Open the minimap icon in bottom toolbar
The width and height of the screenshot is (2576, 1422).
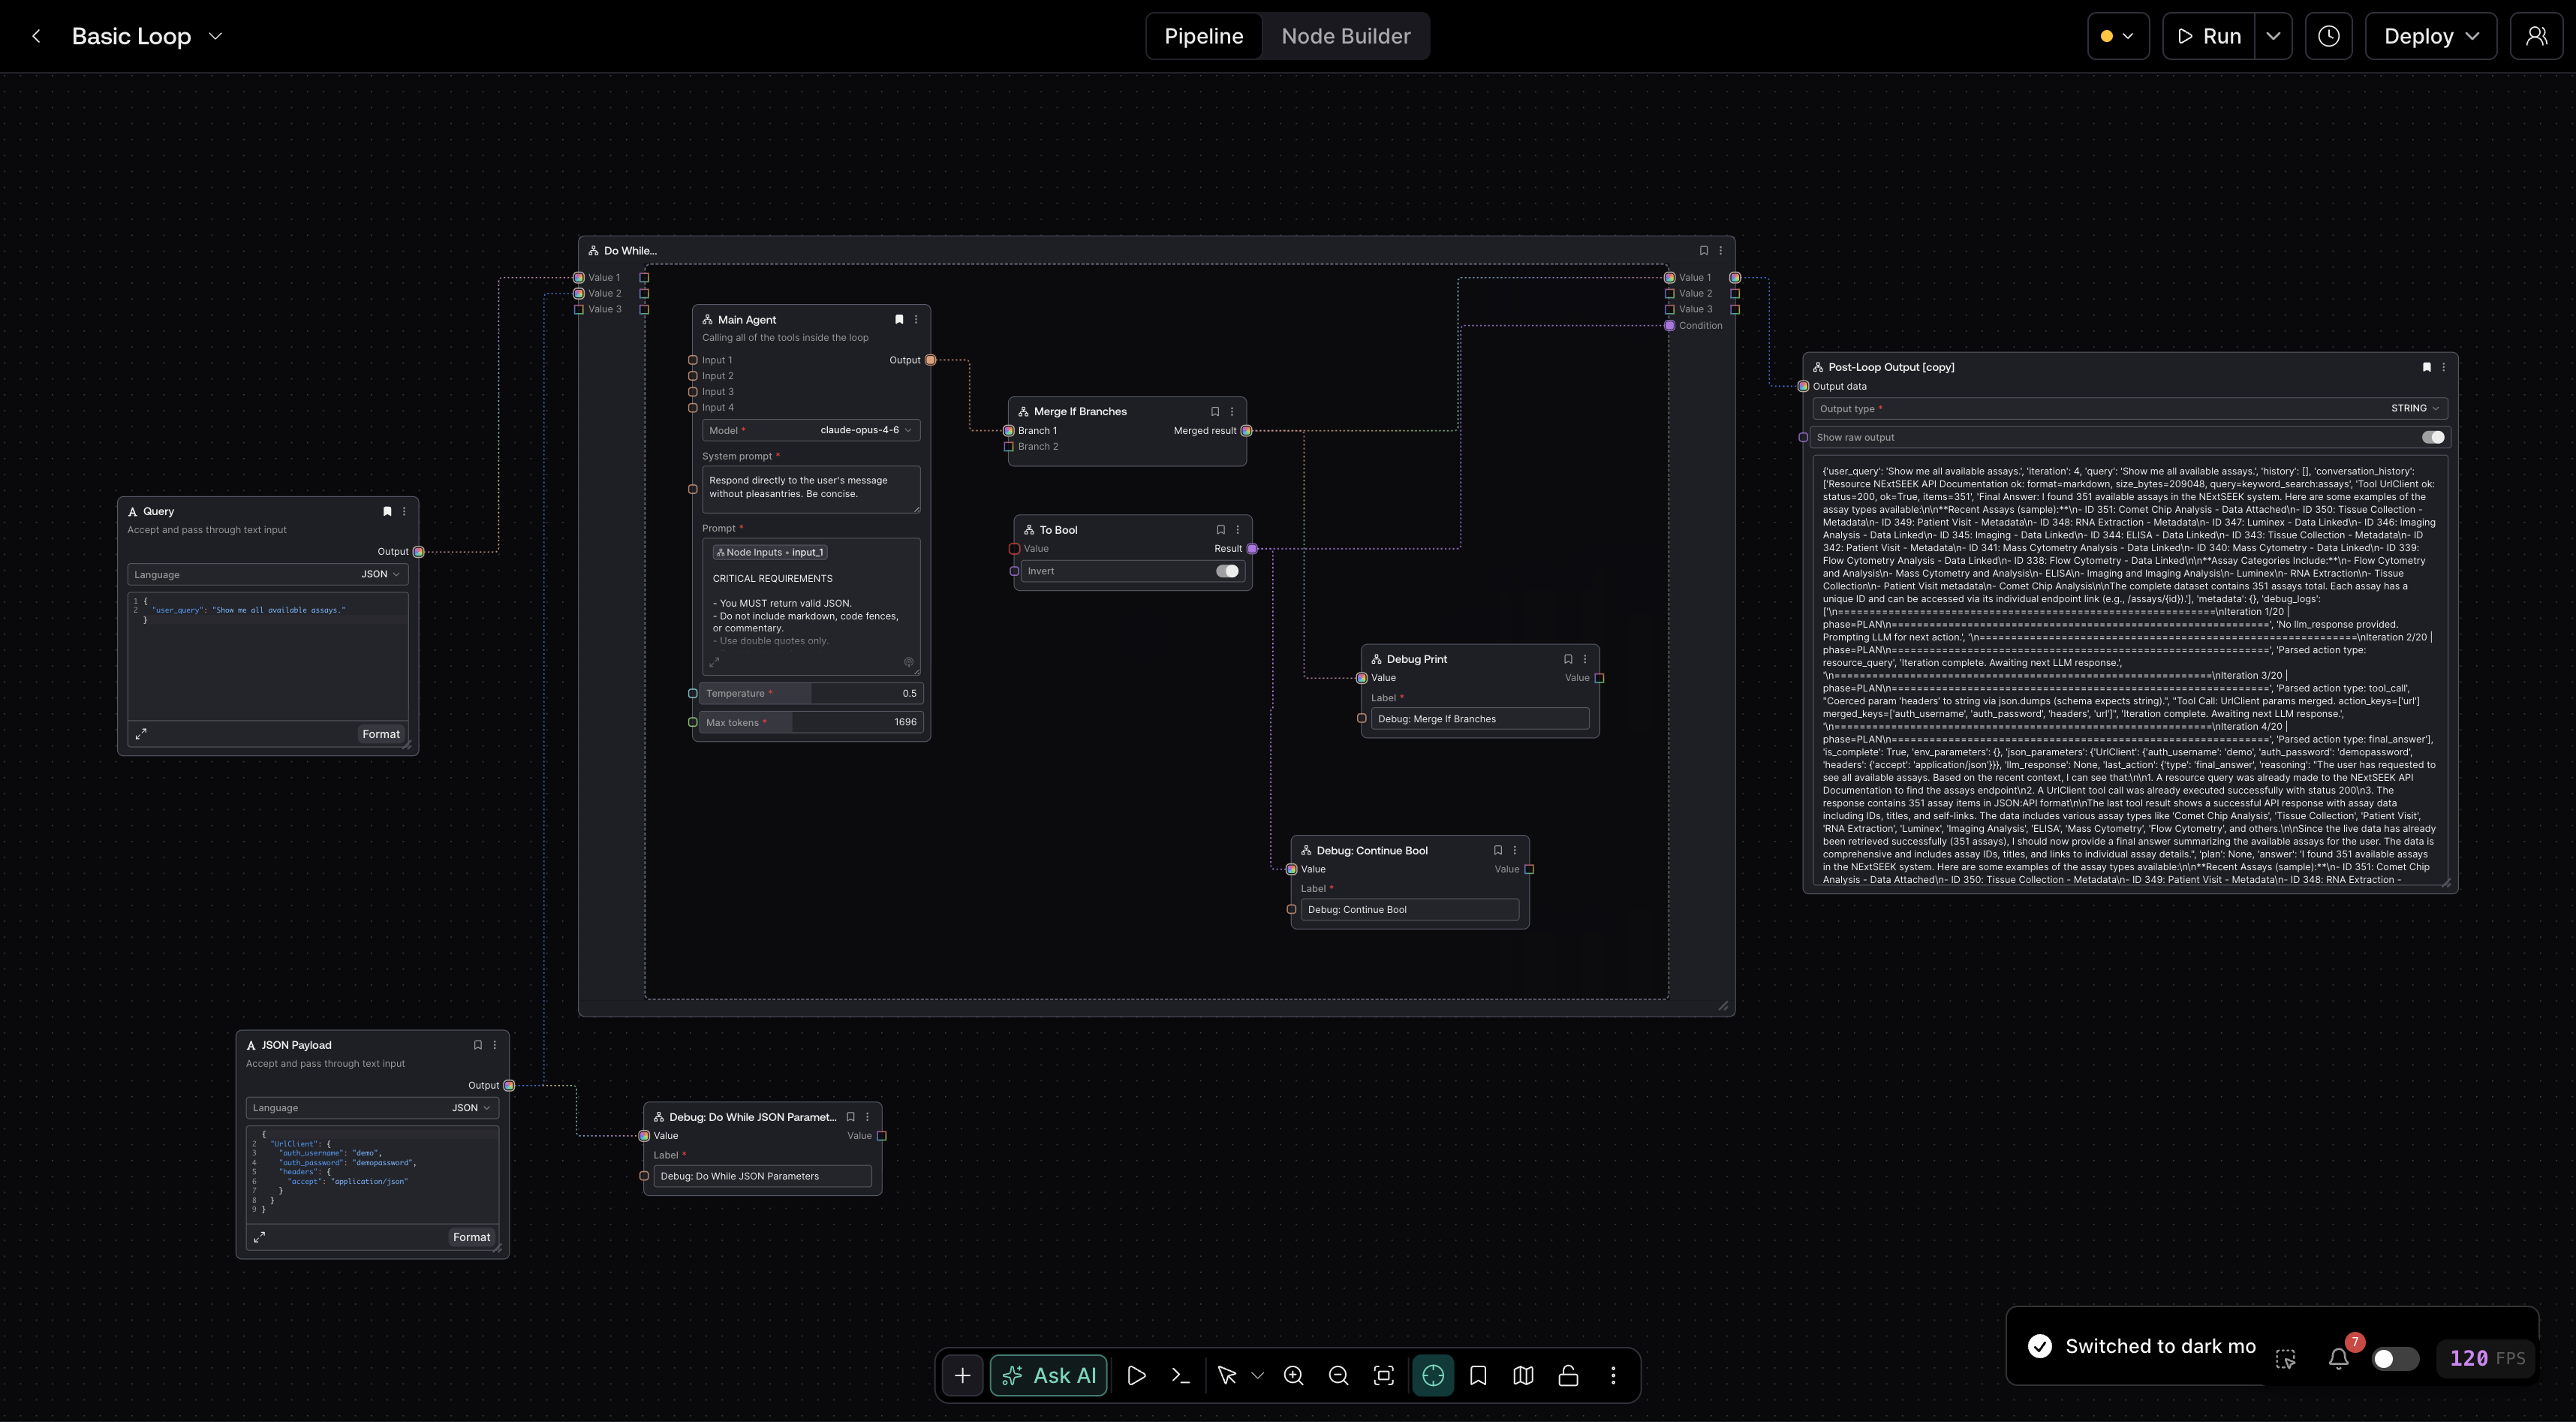point(1523,1375)
